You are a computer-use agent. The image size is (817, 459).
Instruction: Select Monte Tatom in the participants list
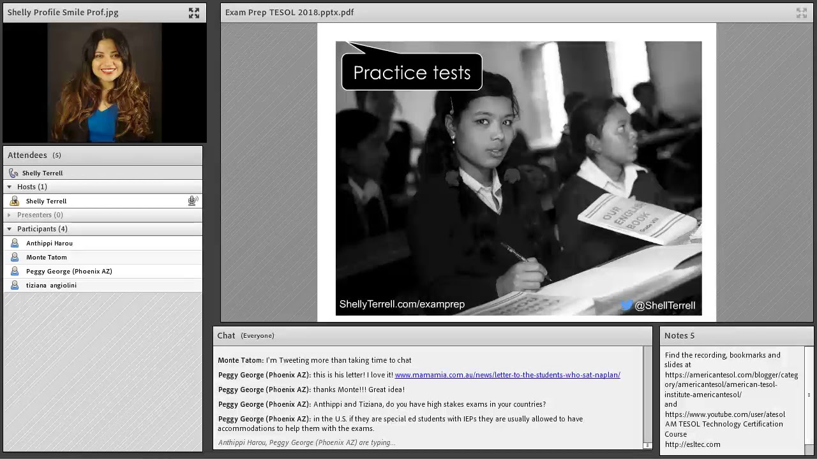tap(103, 257)
